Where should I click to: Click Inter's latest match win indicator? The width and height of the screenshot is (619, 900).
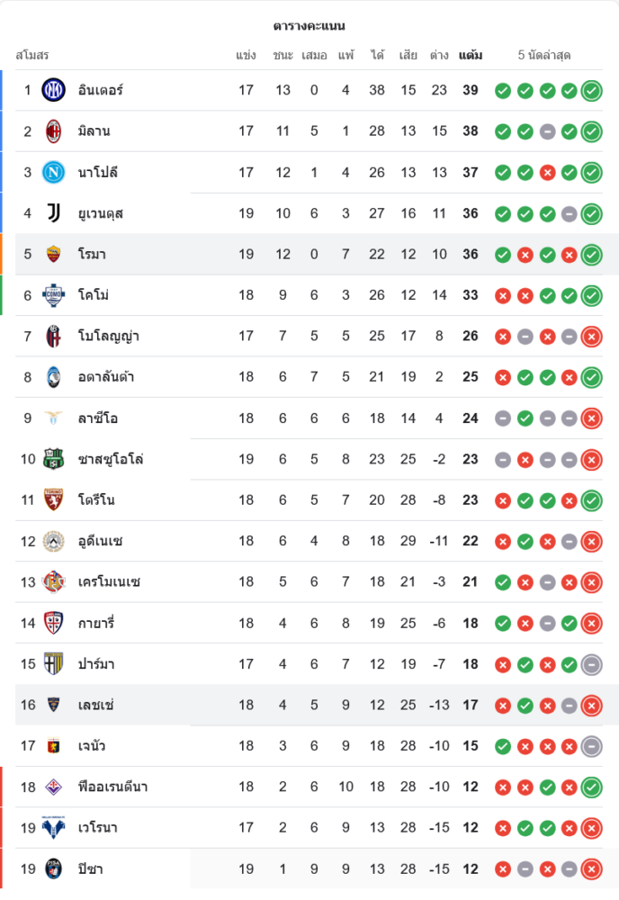[x=591, y=90]
